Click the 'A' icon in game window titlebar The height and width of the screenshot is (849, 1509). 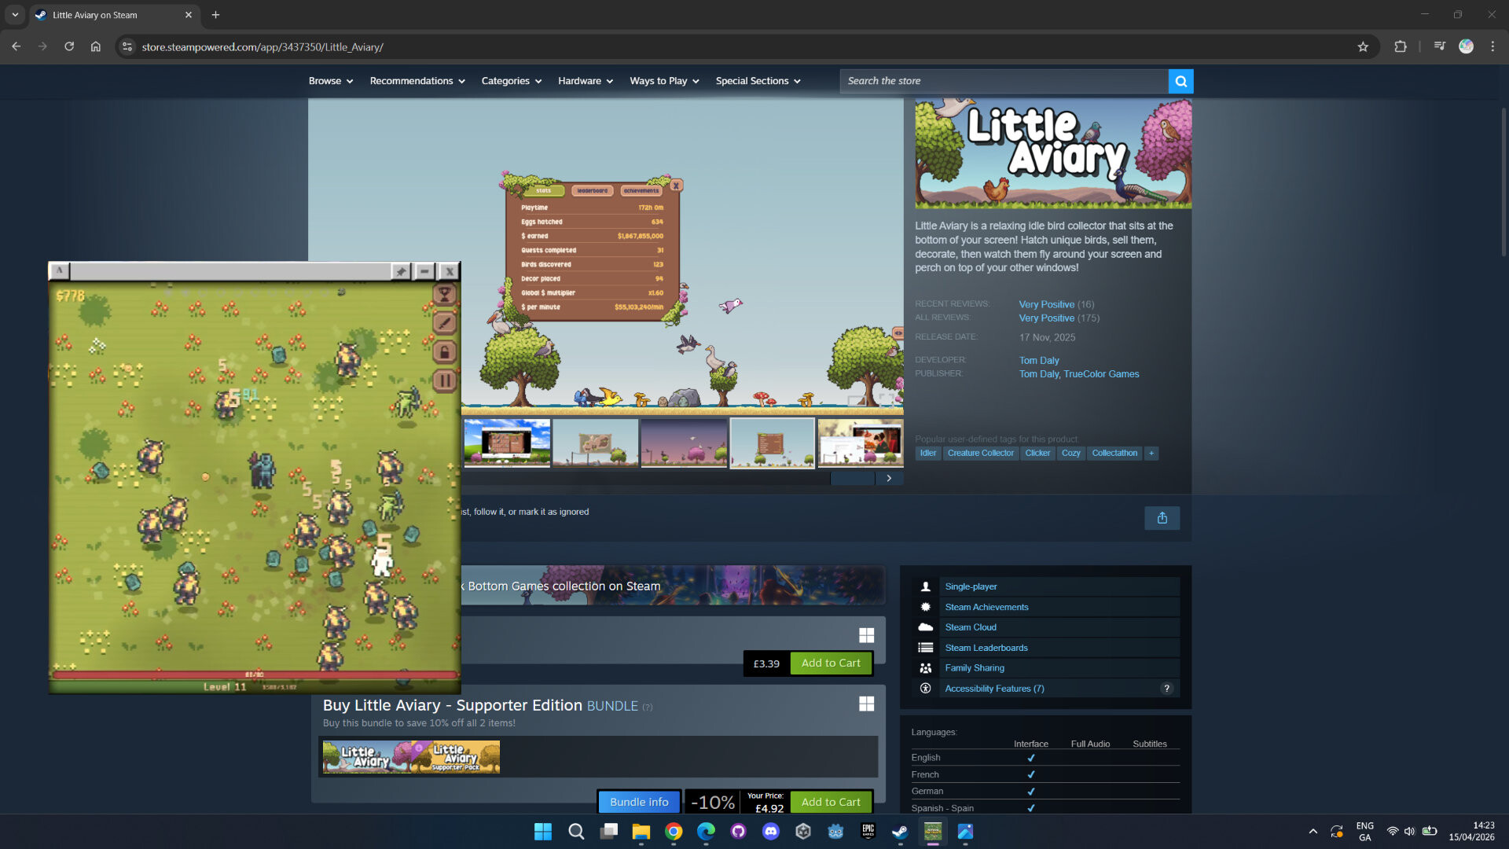coord(60,271)
